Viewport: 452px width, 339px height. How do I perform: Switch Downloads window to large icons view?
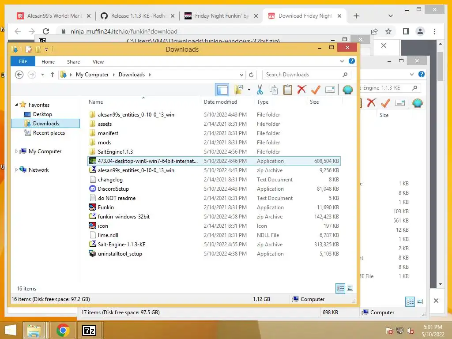pos(350,288)
